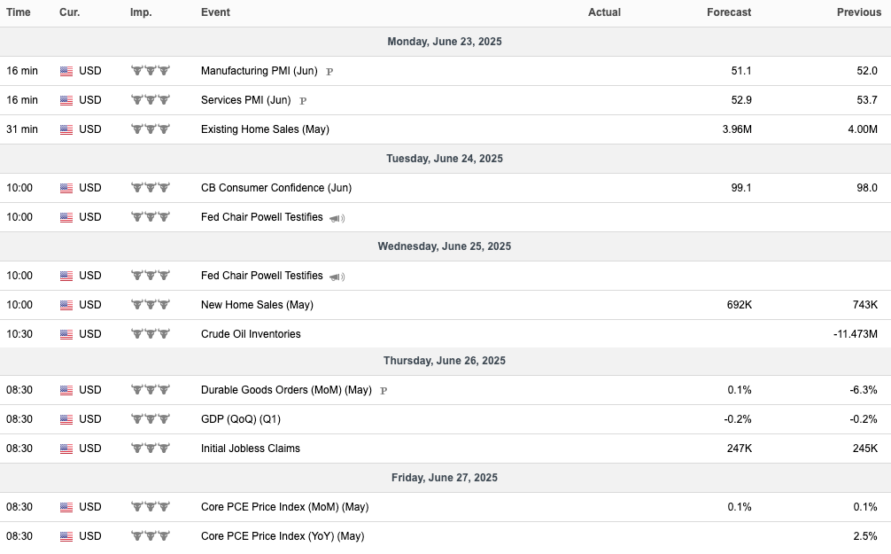Open the CB Consumer Confidence (Jun) event

point(276,188)
